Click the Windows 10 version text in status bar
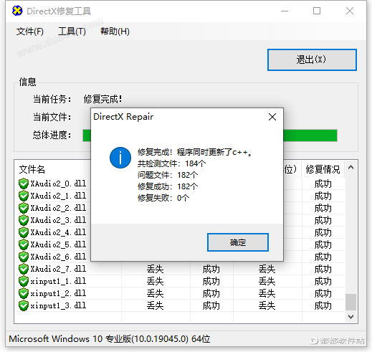 pos(110,339)
